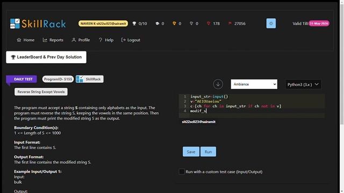Image resolution: width=344 pixels, height=193 pixels.
Task: Click the Valid Till date badge
Action: point(319,24)
